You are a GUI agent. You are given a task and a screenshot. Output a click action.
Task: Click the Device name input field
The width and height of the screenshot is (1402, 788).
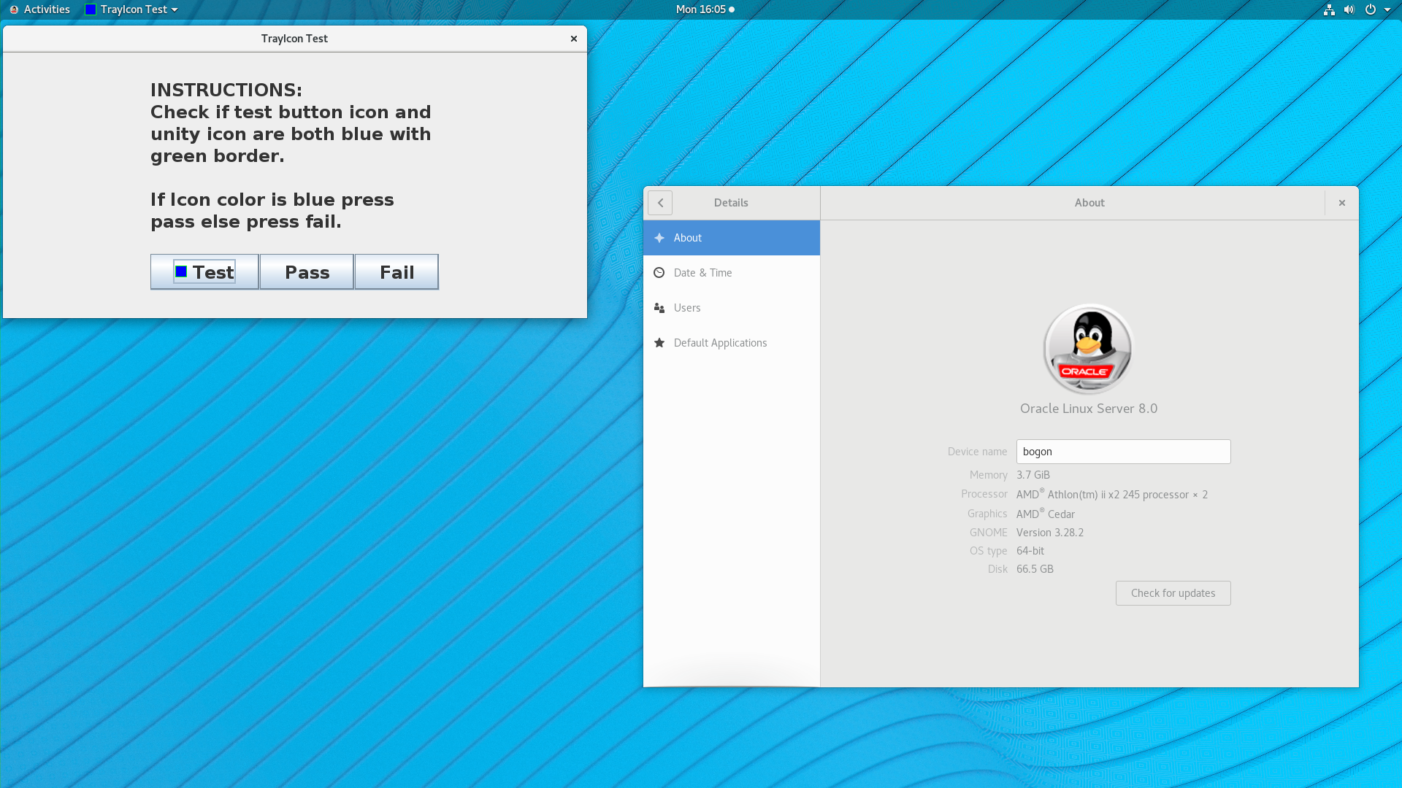(1123, 452)
